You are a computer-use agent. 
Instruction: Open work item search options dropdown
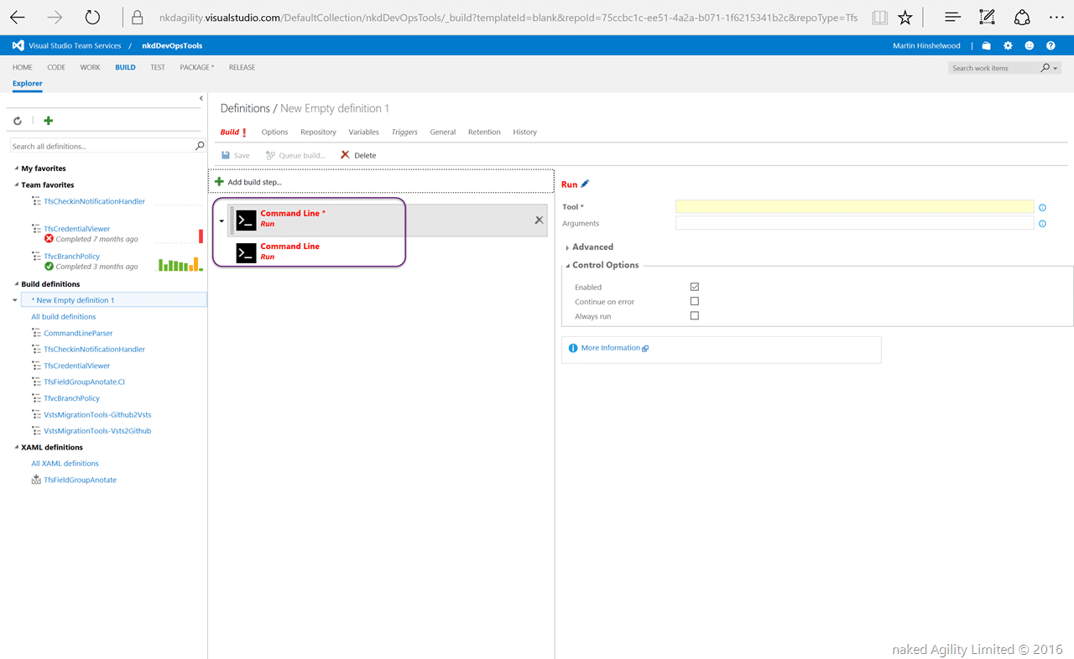(1055, 68)
